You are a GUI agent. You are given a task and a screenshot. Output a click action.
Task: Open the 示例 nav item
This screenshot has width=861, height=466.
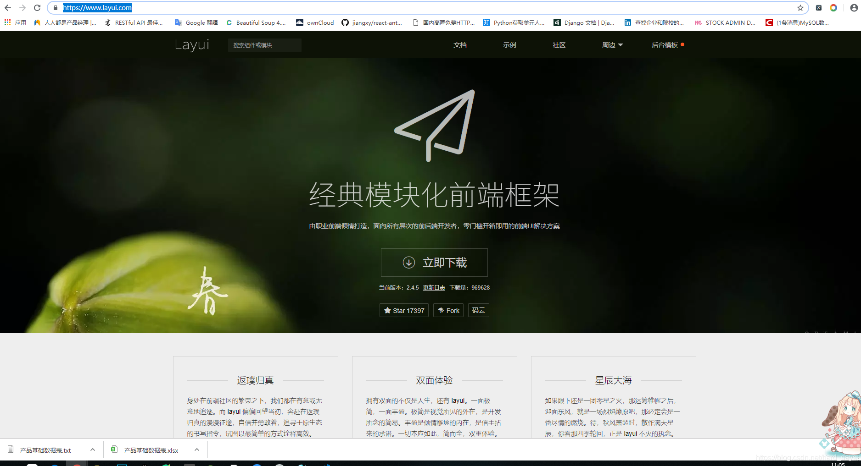(x=509, y=45)
